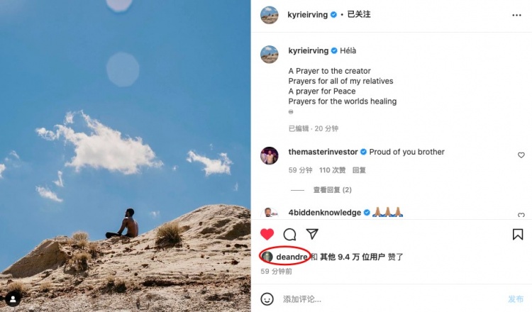
Task: Open deandre's profile in likes line
Action: point(292,257)
